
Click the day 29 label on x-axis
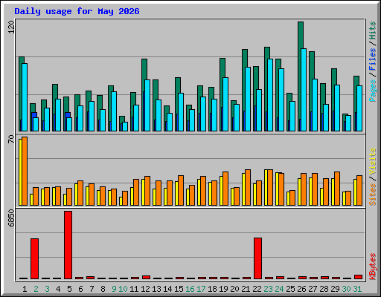[335, 289]
